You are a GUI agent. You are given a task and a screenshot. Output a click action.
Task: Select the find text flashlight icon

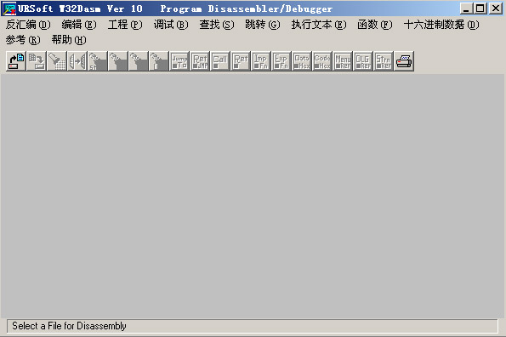point(57,61)
